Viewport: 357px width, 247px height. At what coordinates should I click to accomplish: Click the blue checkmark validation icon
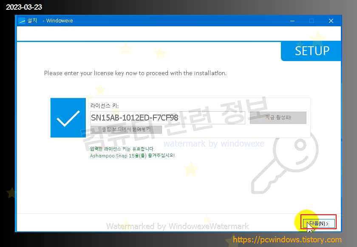pos(68,118)
